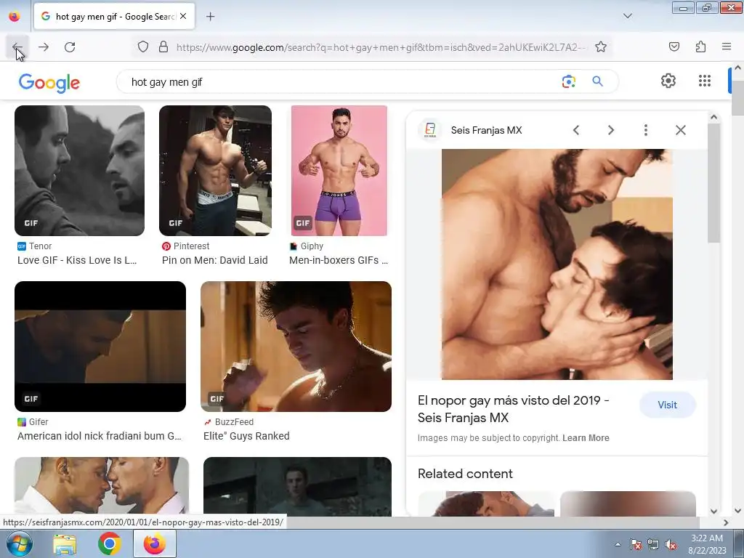Image resolution: width=744 pixels, height=558 pixels.
Task: Select the 'hot gay men gif - Google Search' tab
Action: coord(114,16)
